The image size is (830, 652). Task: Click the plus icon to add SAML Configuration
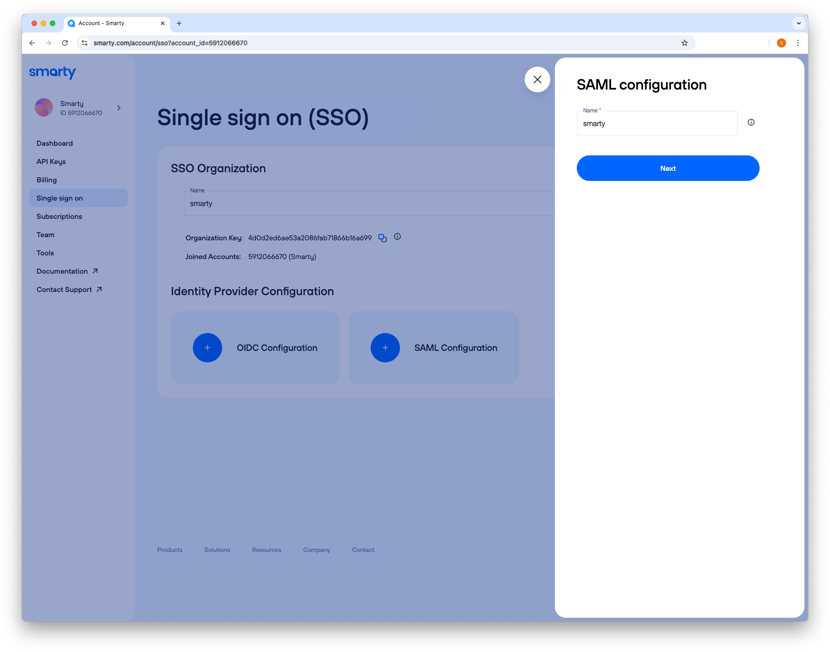click(x=385, y=348)
